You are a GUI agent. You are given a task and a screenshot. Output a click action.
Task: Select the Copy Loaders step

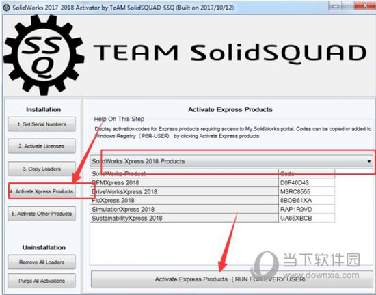tap(42, 169)
